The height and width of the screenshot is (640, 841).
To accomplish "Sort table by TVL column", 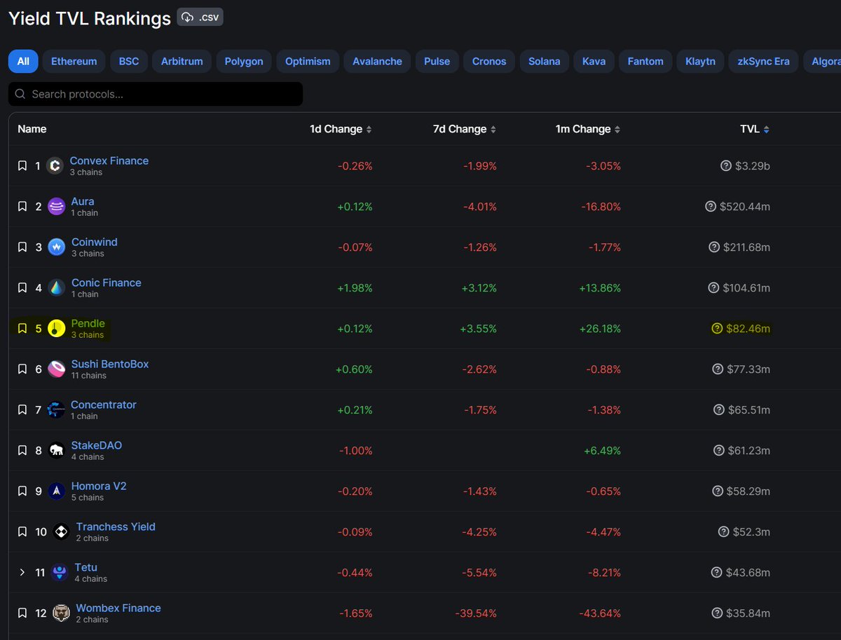I will pyautogui.click(x=755, y=129).
